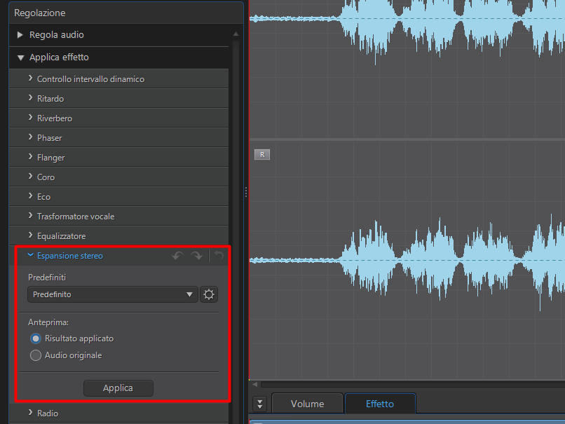565x424 pixels.
Task: Open preset settings gear icon
Action: coord(209,294)
